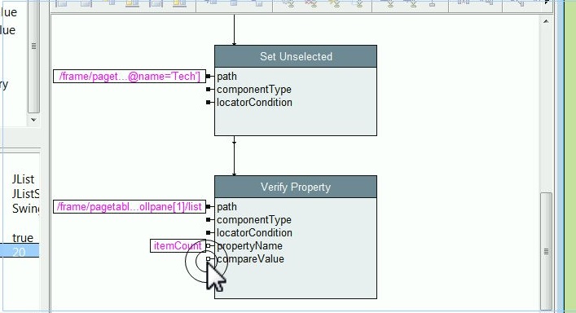Viewport: 576px width, 313px height.
Task: Select the JList entry in left panel
Action: [23, 179]
